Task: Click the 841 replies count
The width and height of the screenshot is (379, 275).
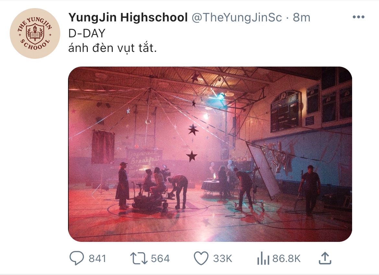Action: pos(97,258)
